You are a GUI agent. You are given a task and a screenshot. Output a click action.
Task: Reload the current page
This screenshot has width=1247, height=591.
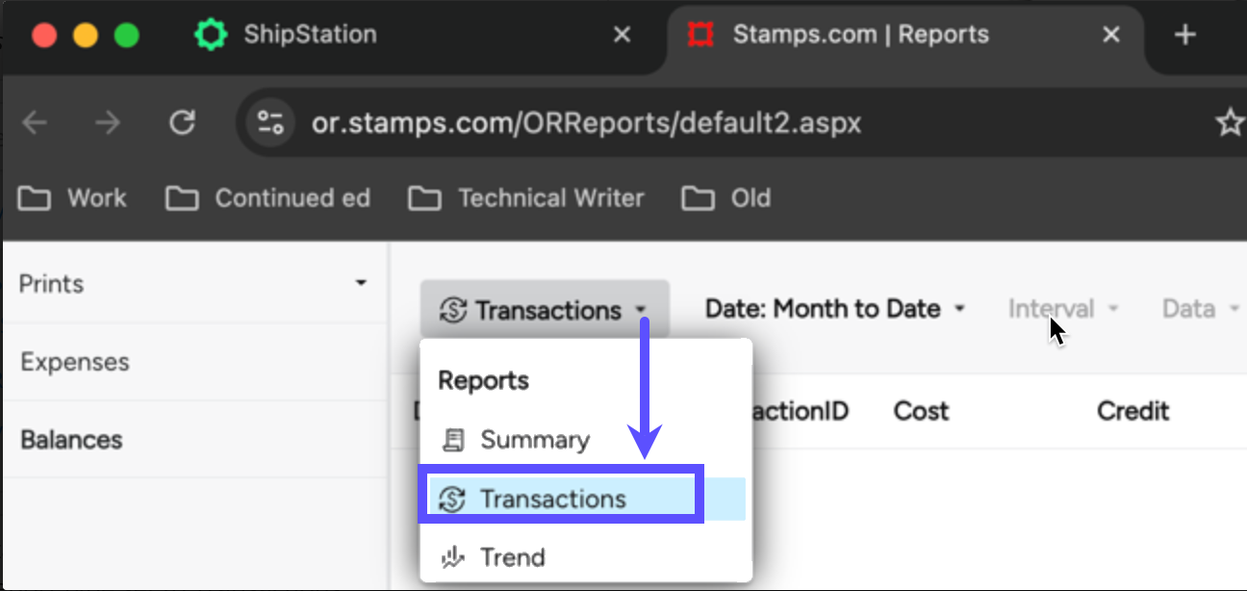tap(183, 122)
